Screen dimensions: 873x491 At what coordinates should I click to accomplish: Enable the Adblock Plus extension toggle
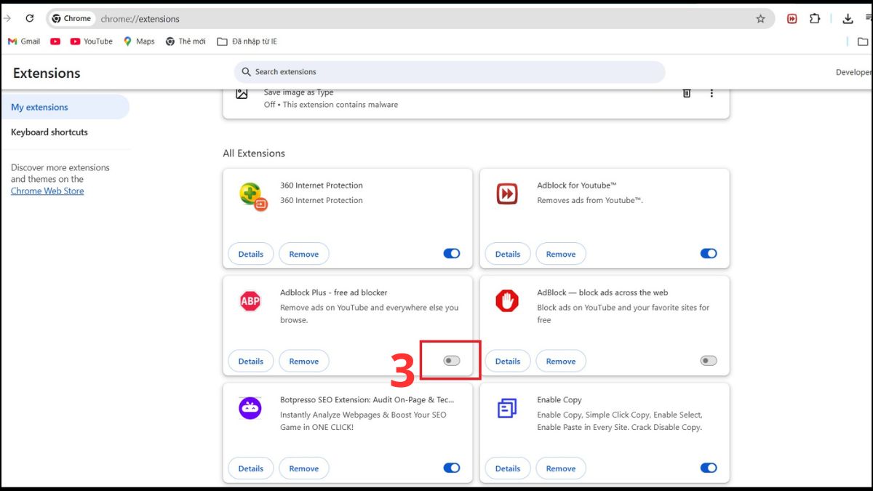(452, 361)
